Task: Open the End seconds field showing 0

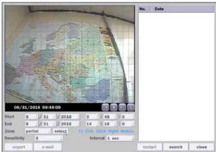Action: [x=128, y=124]
